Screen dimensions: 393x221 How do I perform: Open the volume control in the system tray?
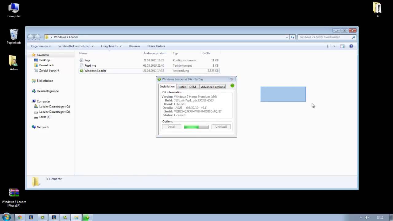tap(367, 218)
